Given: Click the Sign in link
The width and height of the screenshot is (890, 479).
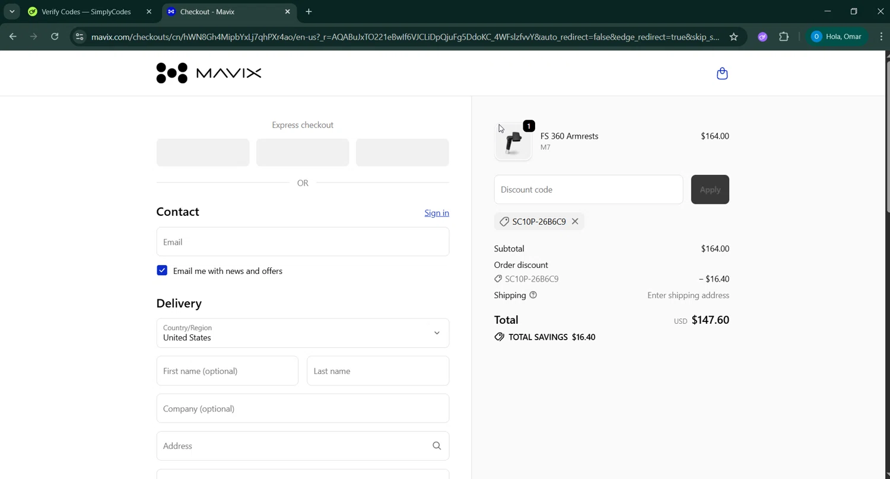Looking at the screenshot, I should pyautogui.click(x=437, y=213).
